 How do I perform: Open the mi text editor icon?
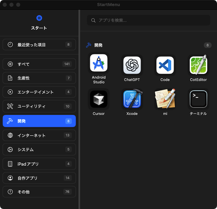[165, 99]
